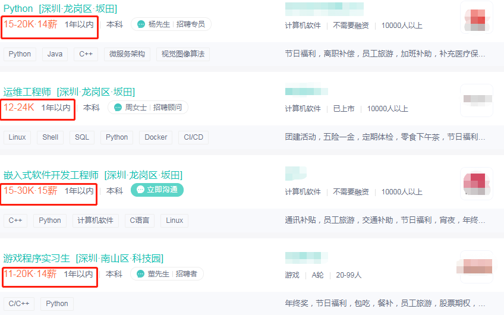Image resolution: width=504 pixels, height=315 pixels.
Task: Open the Python 深圳·龙岗区·坂田 job title
Action: click(60, 9)
